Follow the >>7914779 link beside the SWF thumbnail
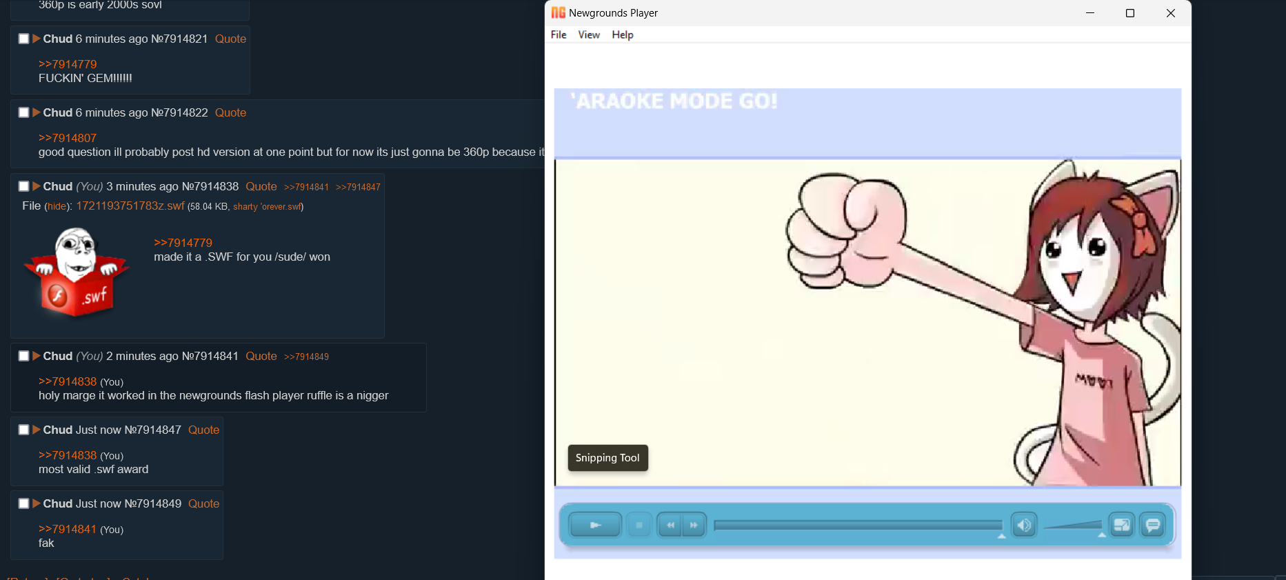 pos(183,243)
